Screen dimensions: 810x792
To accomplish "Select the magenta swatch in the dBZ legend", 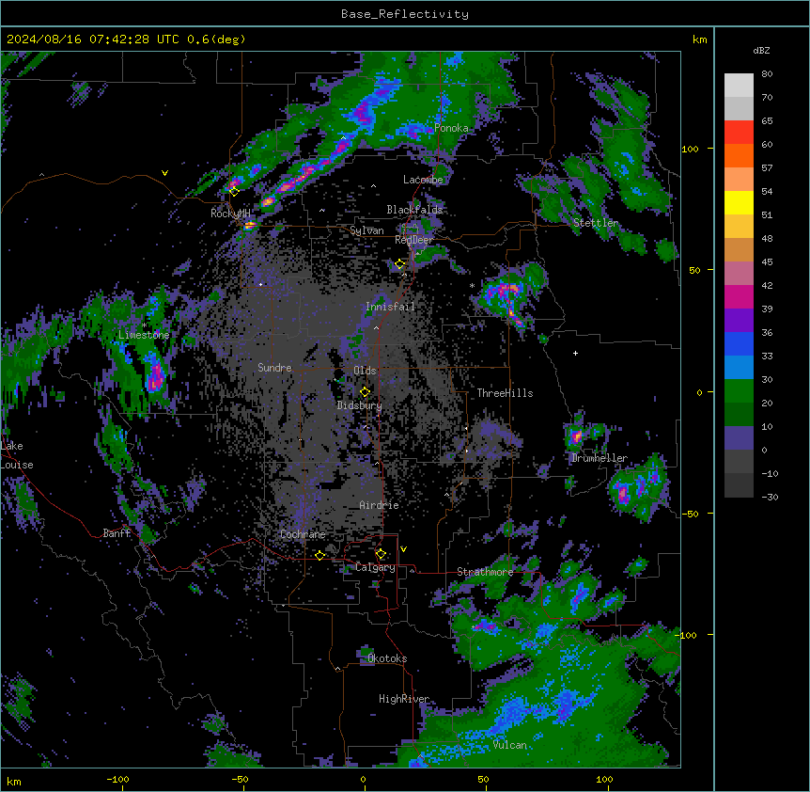I will coord(739,296).
